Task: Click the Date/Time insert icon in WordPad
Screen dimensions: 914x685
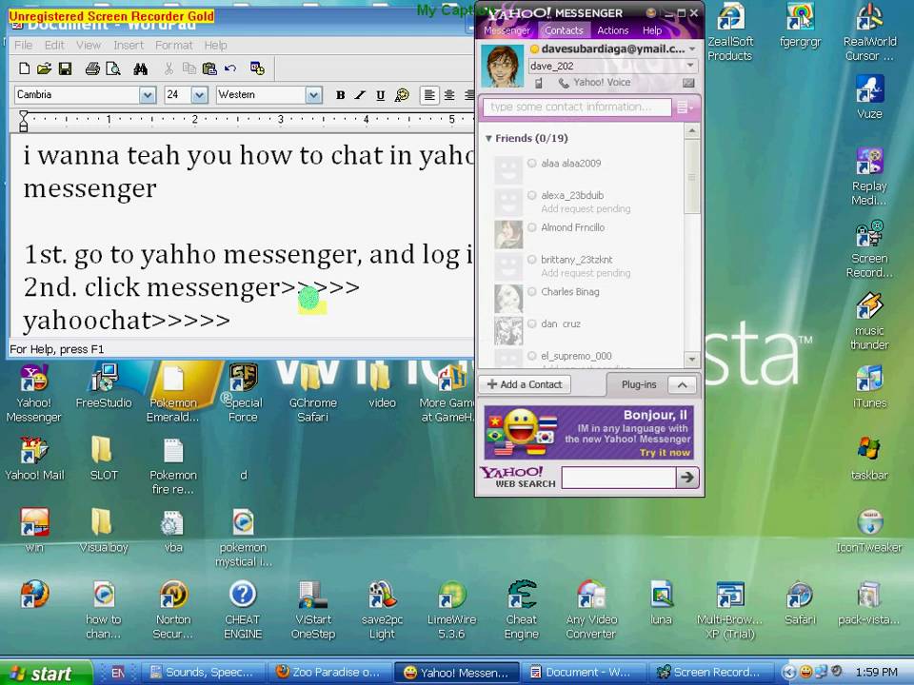Action: tap(257, 68)
